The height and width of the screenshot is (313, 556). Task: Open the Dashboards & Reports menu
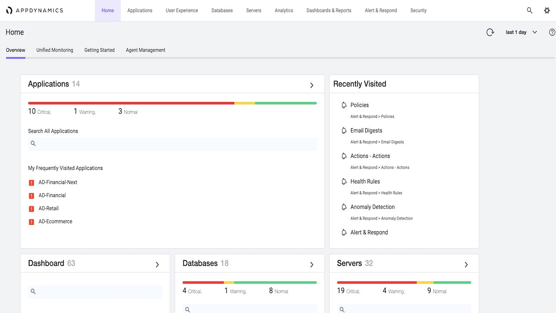pyautogui.click(x=329, y=10)
